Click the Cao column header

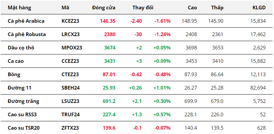coord(192,7)
